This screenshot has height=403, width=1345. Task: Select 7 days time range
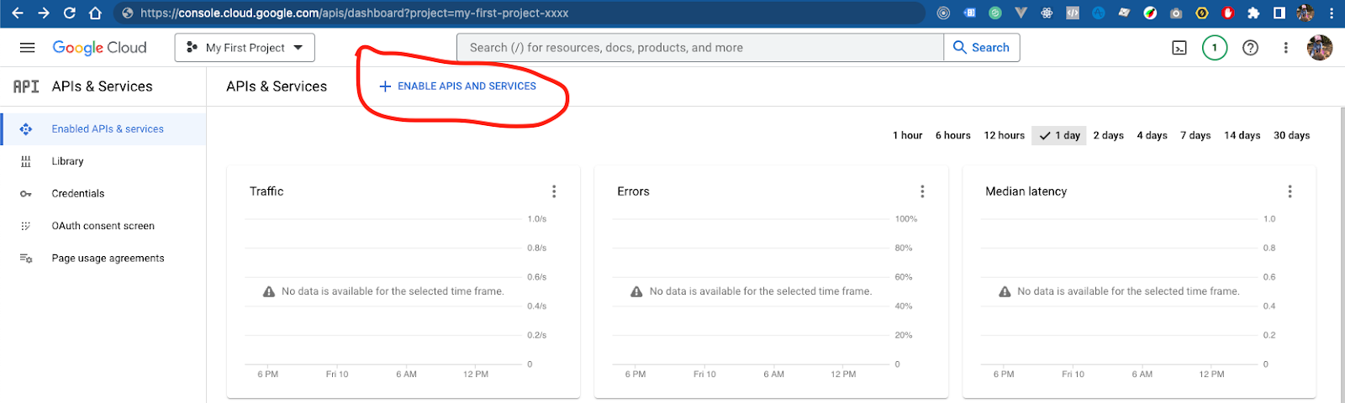1195,135
